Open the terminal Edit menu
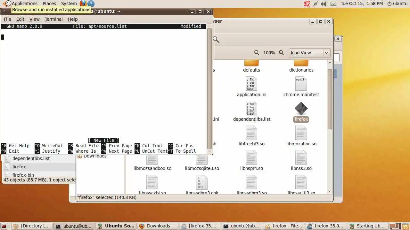The height and width of the screenshot is (230, 410). click(x=20, y=19)
